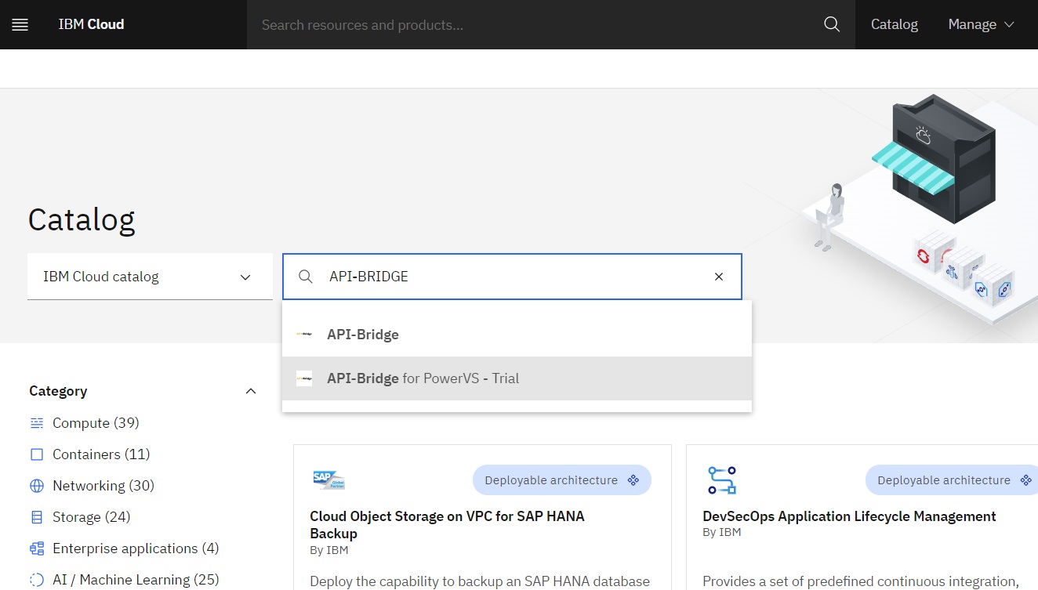This screenshot has width=1038, height=590.
Task: Select API-Bridge for PowerVS - Trial suggestion
Action: point(517,378)
